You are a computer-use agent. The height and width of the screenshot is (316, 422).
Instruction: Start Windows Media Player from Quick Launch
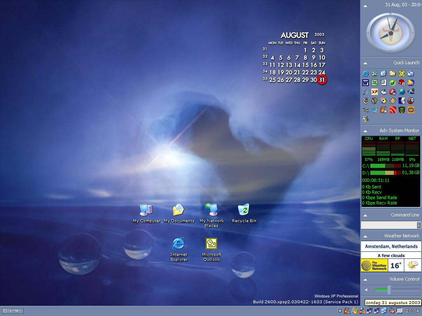tap(384, 101)
